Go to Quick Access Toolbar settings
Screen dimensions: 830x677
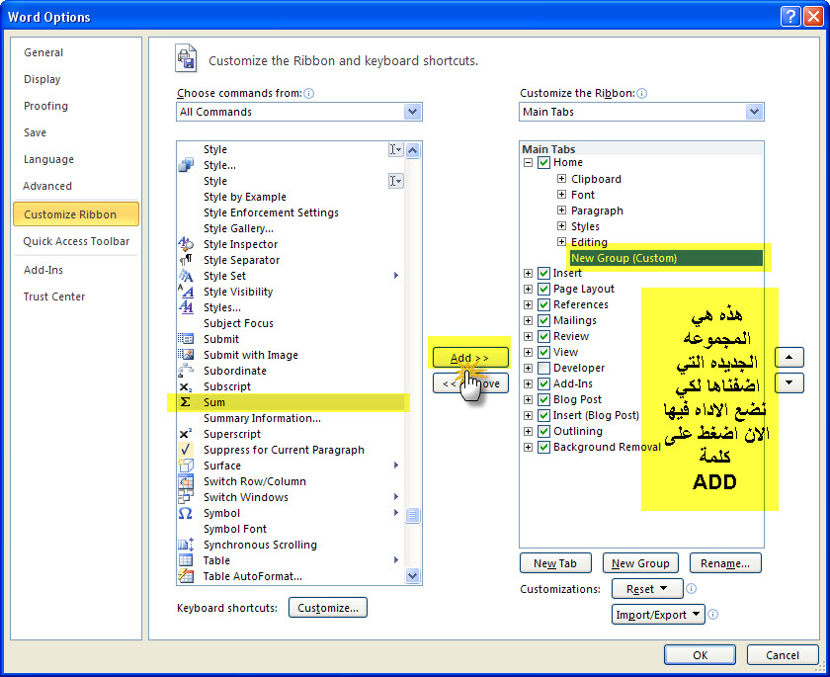(76, 241)
